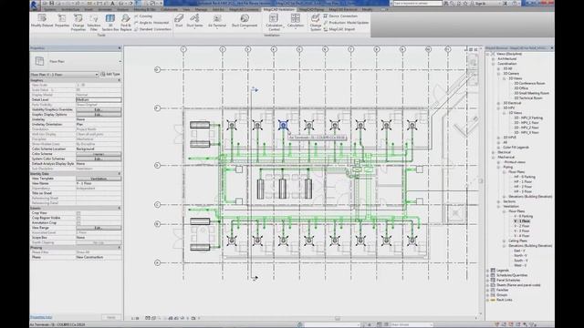Open the Duct Series tool

[194, 21]
